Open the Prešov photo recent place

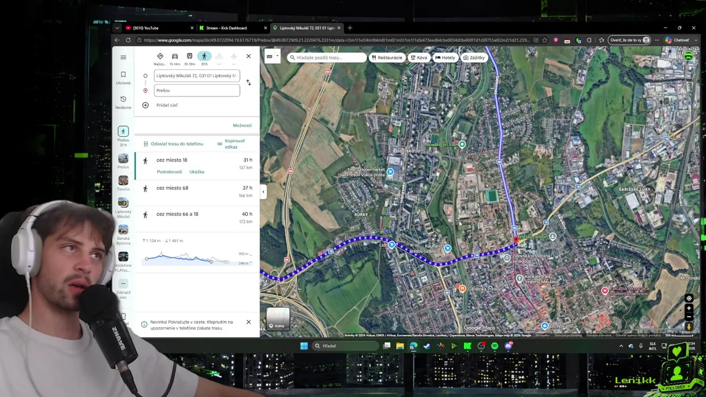tap(123, 162)
